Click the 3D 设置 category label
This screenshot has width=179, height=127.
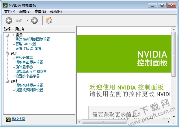16,35
